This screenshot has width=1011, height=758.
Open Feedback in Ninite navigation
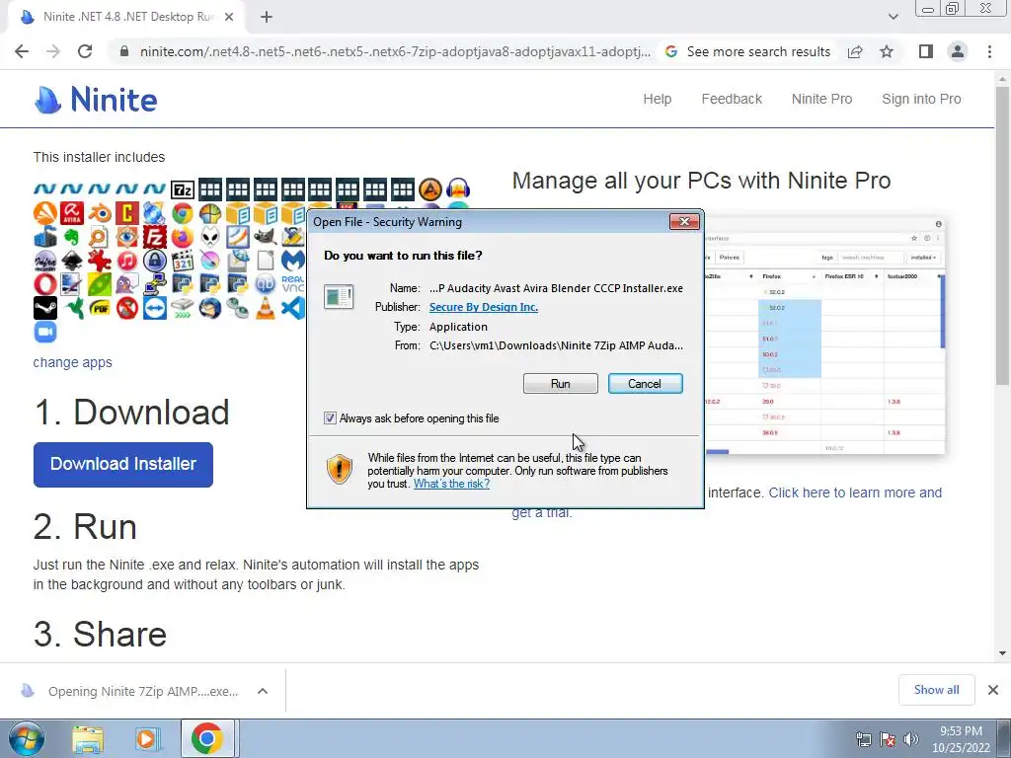pyautogui.click(x=732, y=100)
